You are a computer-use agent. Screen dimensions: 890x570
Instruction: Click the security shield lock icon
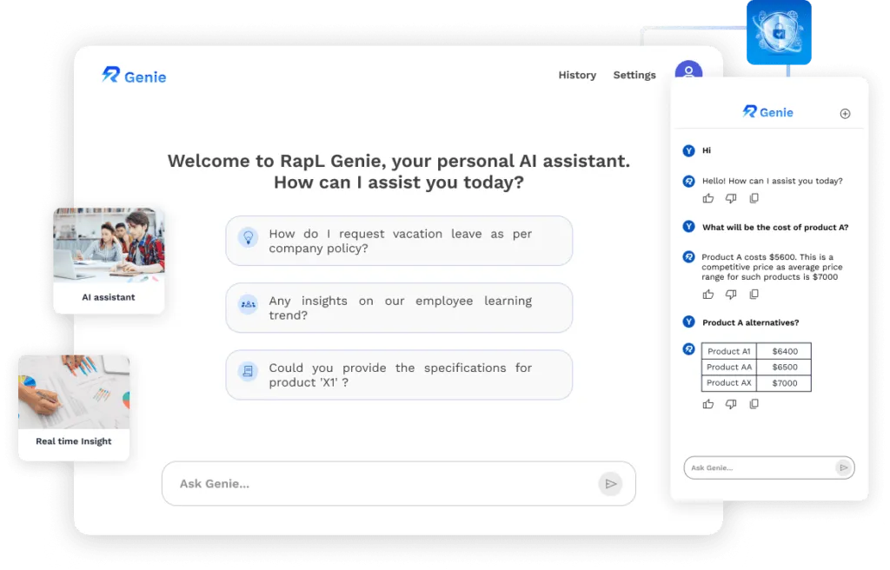tap(779, 32)
